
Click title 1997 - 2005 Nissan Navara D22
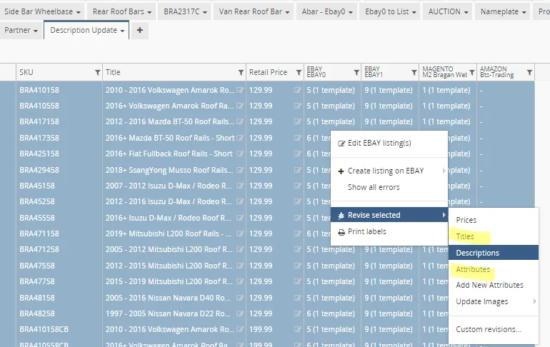[169, 313]
